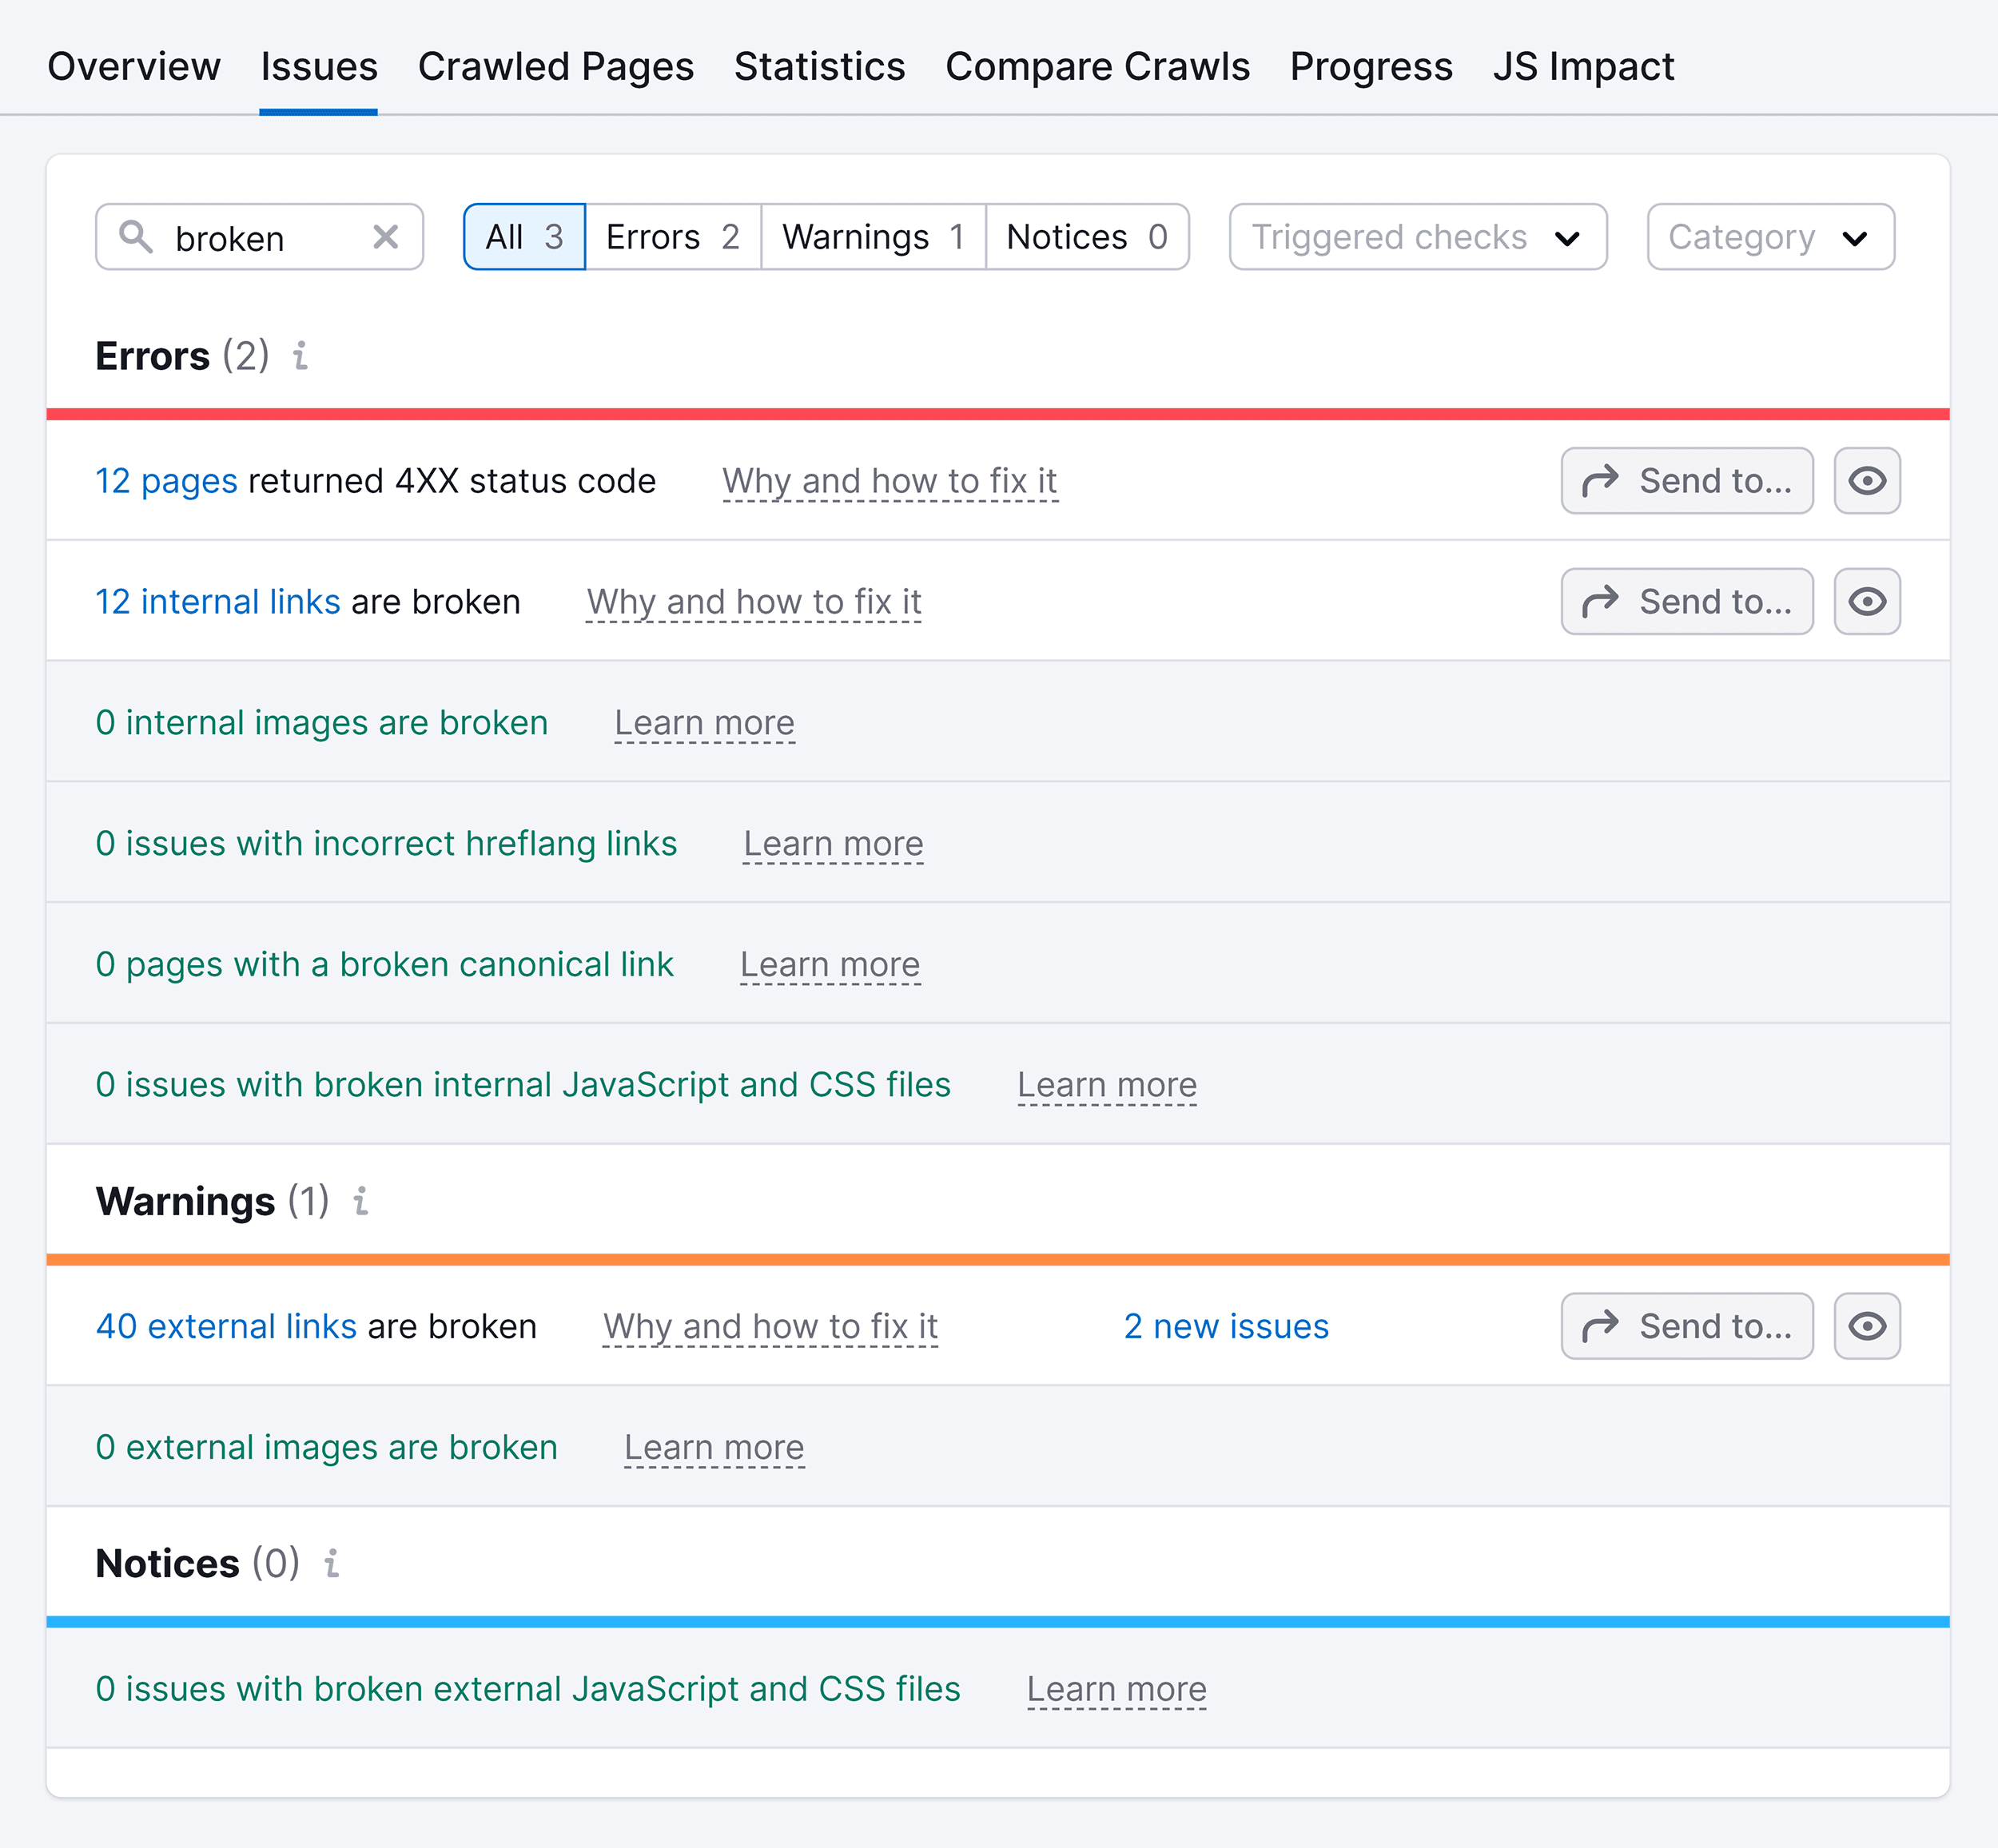The height and width of the screenshot is (1848, 1998).
Task: Open the '40 external links' link
Action: pos(226,1326)
